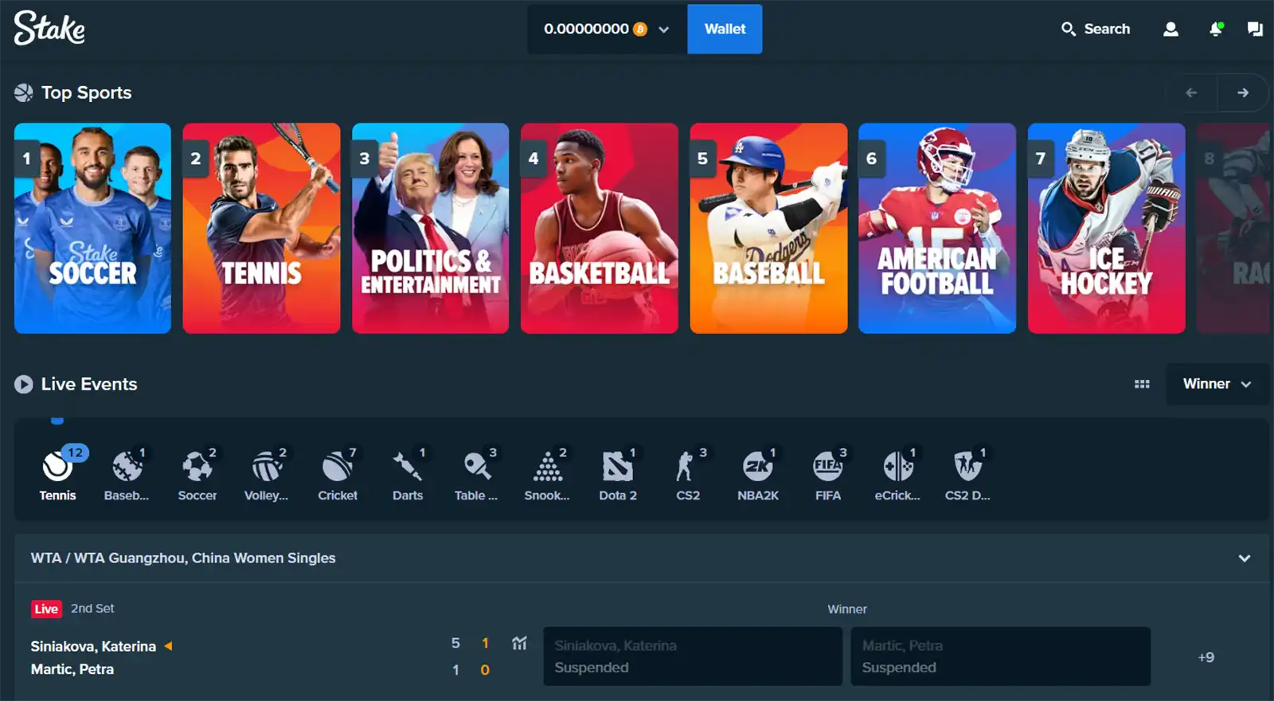The image size is (1274, 701).
Task: Click Top Sports carousel left arrow
Action: [x=1191, y=92]
